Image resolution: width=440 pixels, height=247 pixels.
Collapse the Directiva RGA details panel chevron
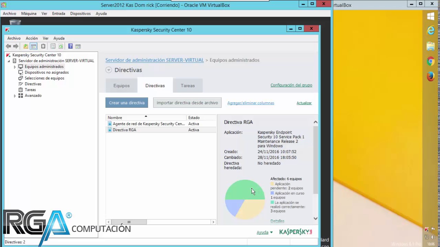(x=315, y=122)
